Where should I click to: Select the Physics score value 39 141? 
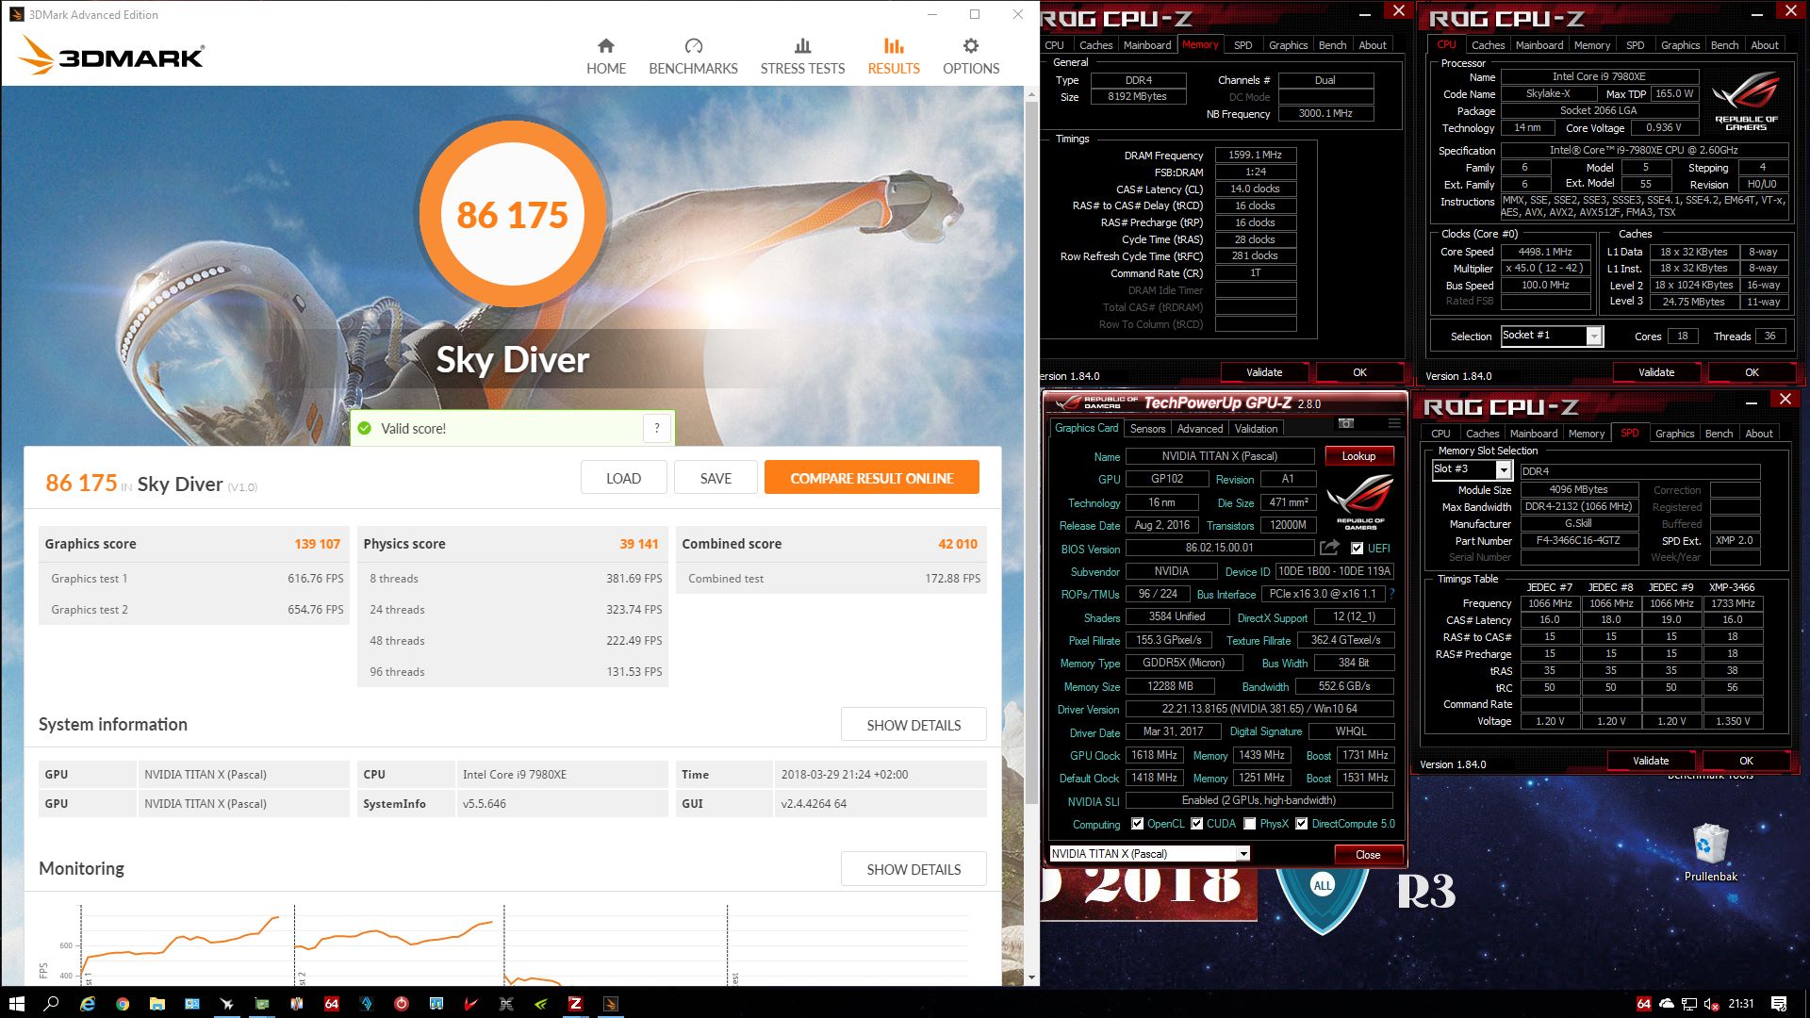[638, 544]
